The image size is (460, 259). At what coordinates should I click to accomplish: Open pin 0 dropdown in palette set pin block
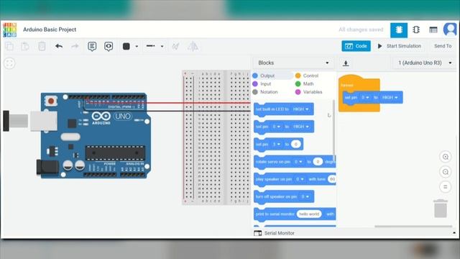276,127
